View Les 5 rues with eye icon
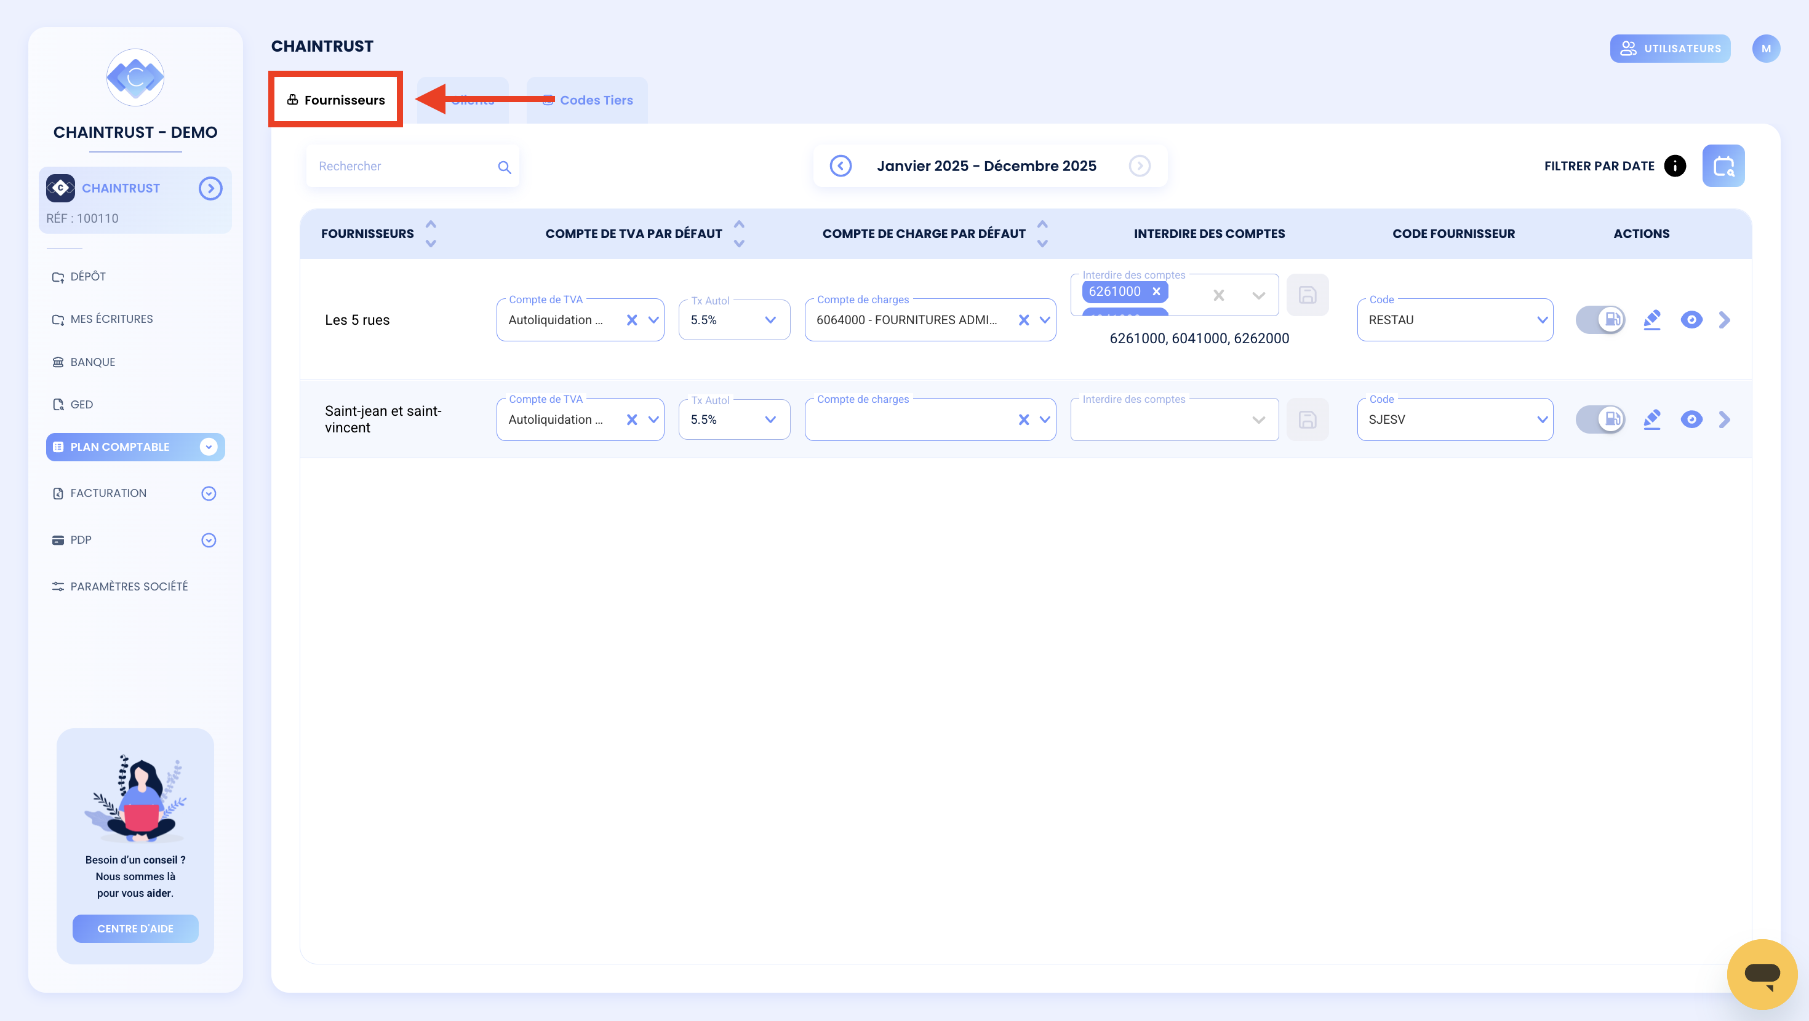 click(x=1691, y=319)
